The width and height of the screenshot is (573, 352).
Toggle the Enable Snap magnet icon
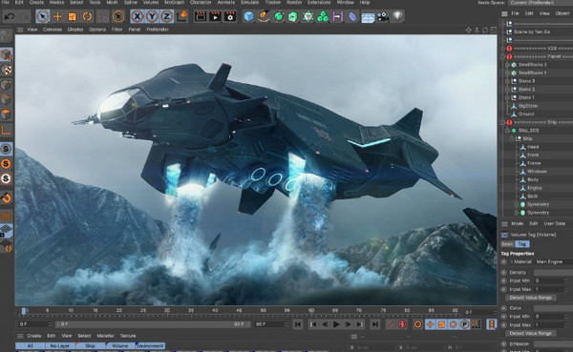tap(7, 198)
